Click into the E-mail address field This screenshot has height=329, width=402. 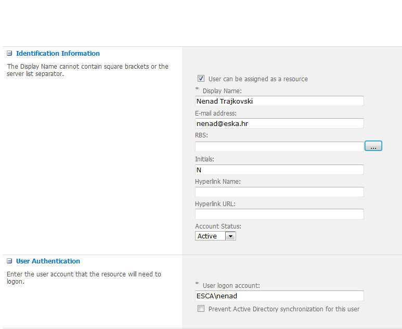pos(279,123)
